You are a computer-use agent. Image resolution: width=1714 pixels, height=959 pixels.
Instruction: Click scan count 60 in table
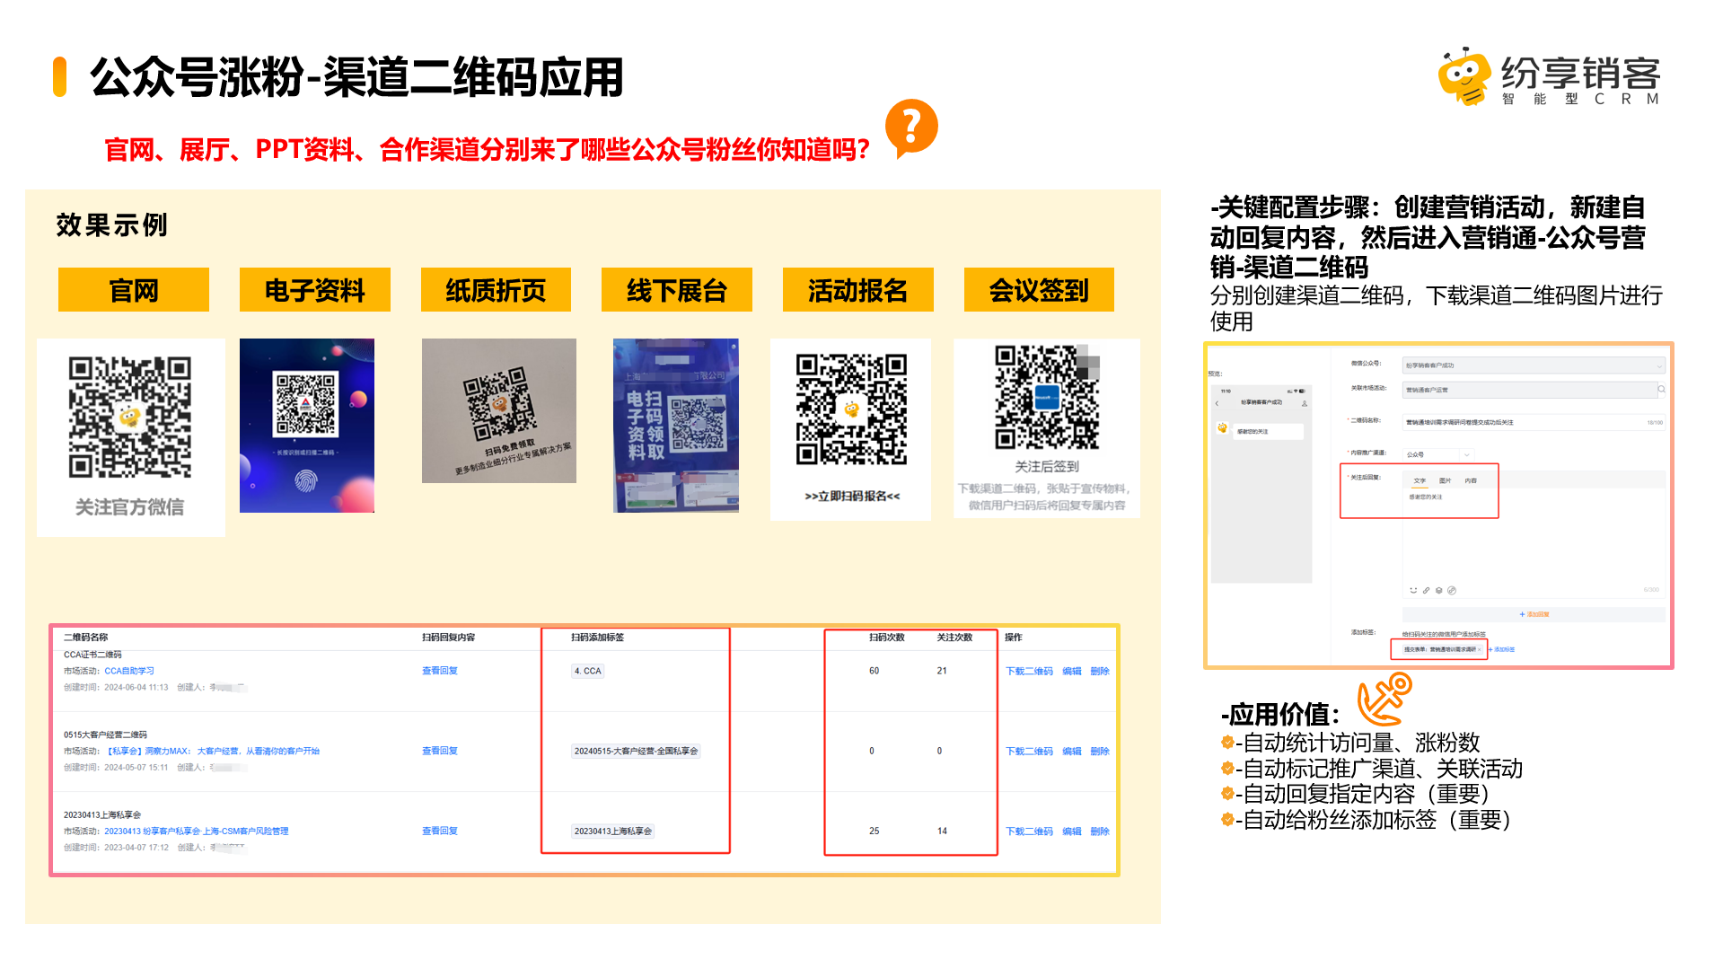tap(874, 671)
